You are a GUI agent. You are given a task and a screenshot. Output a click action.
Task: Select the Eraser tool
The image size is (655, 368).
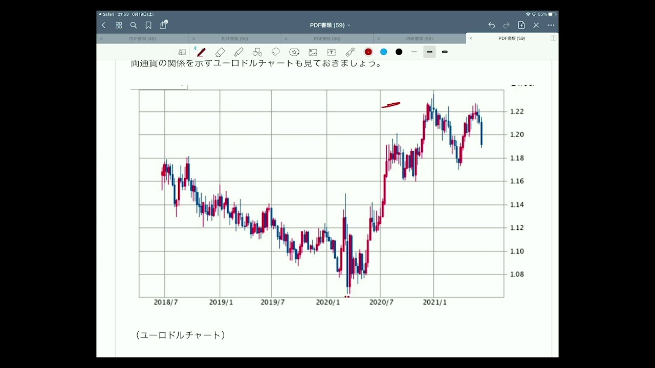pyautogui.click(x=220, y=52)
